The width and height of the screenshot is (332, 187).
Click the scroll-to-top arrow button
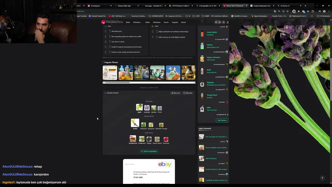click(322, 178)
